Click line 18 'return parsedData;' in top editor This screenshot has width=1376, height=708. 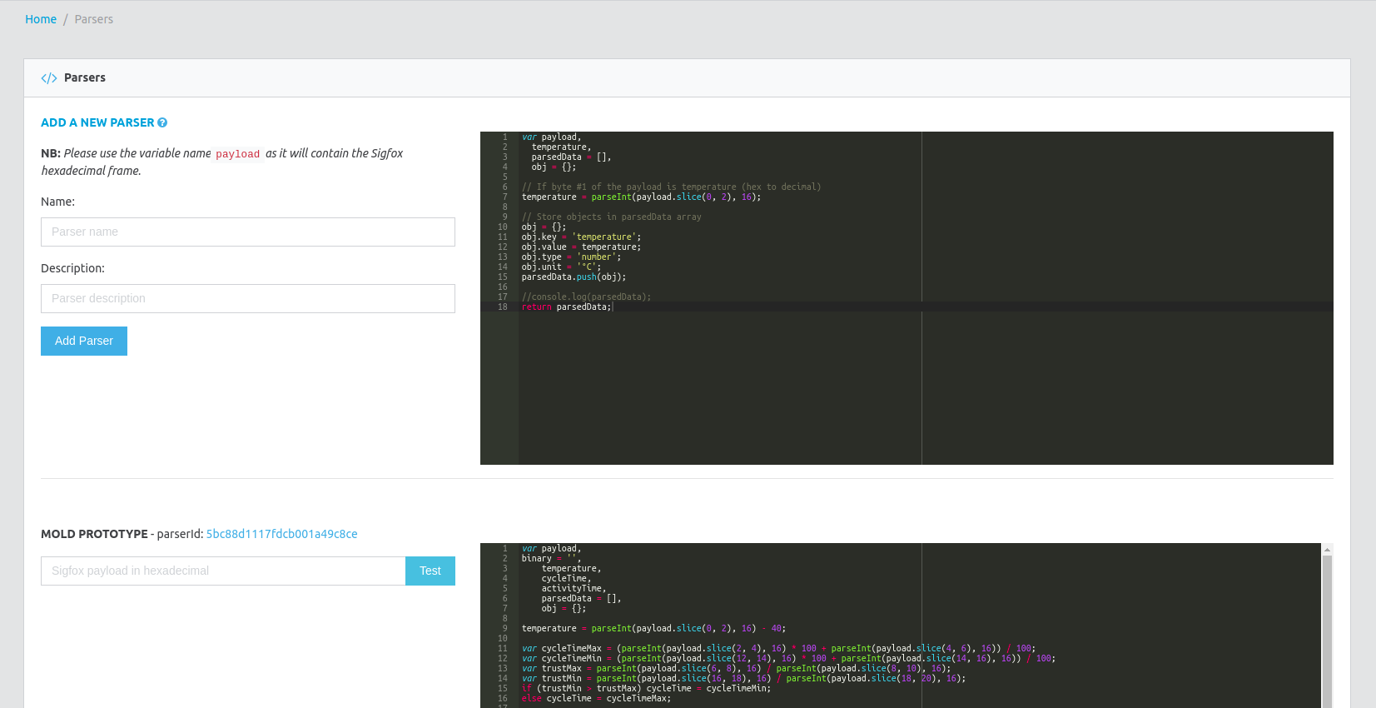pyautogui.click(x=567, y=307)
